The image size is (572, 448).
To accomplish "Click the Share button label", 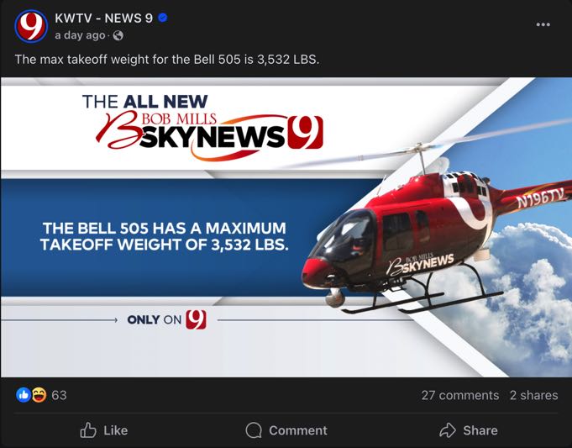I will click(480, 430).
